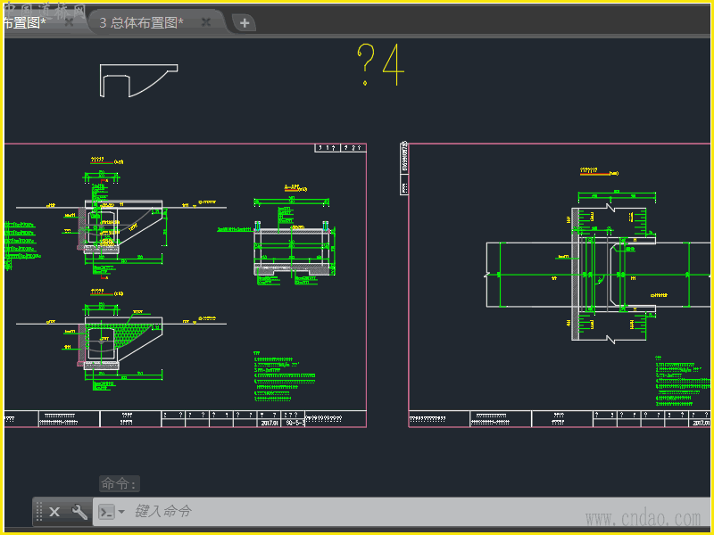This screenshot has height=535, width=714.
Task: Select the yellow ?4 text object
Action: (x=380, y=65)
